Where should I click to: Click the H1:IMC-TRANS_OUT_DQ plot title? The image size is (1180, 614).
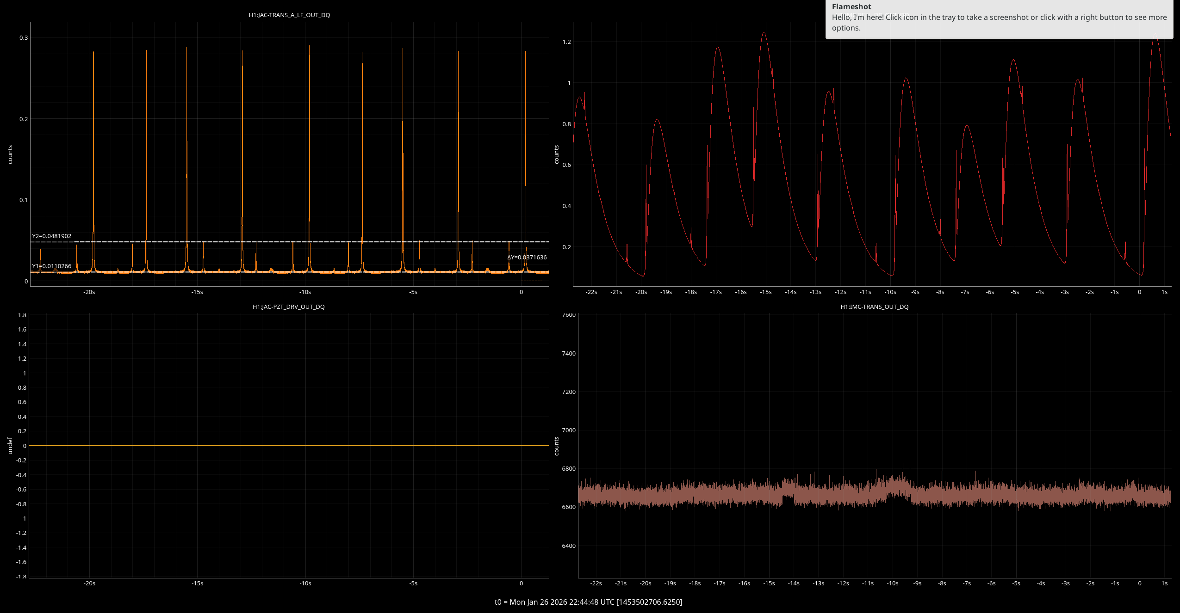click(874, 307)
